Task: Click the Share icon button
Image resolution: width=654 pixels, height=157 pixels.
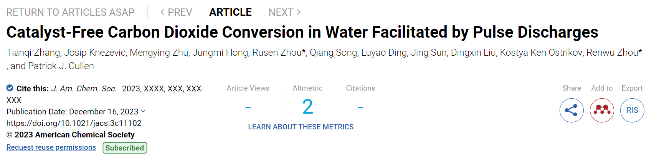Action: [571, 110]
